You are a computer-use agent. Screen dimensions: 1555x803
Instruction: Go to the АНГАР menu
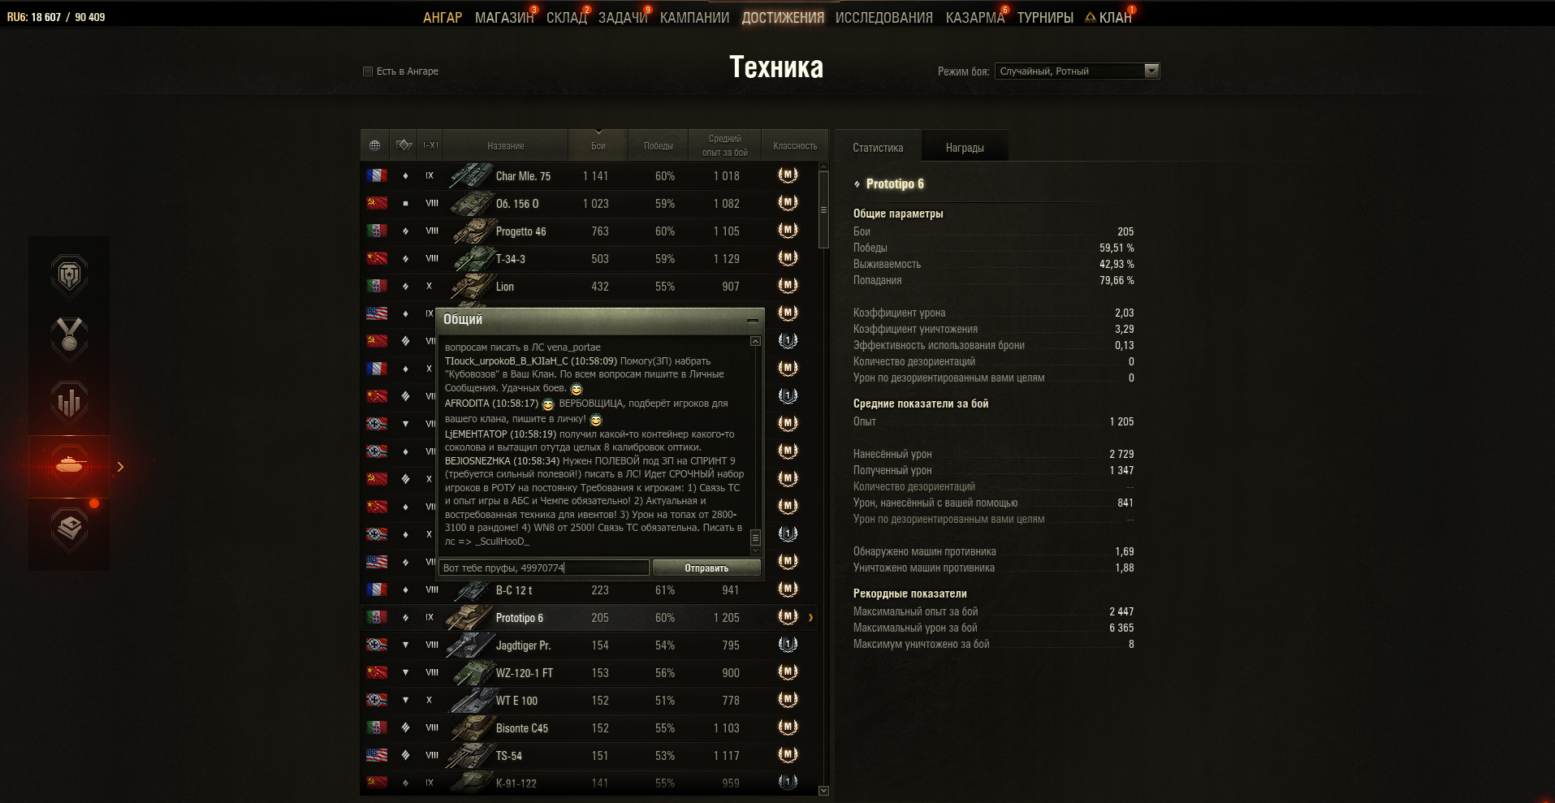click(x=443, y=18)
